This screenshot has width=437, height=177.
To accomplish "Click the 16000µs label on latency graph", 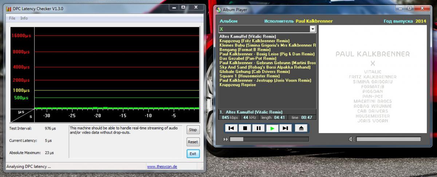I will pyautogui.click(x=21, y=36).
